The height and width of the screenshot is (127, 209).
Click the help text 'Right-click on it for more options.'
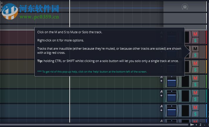point(61,40)
